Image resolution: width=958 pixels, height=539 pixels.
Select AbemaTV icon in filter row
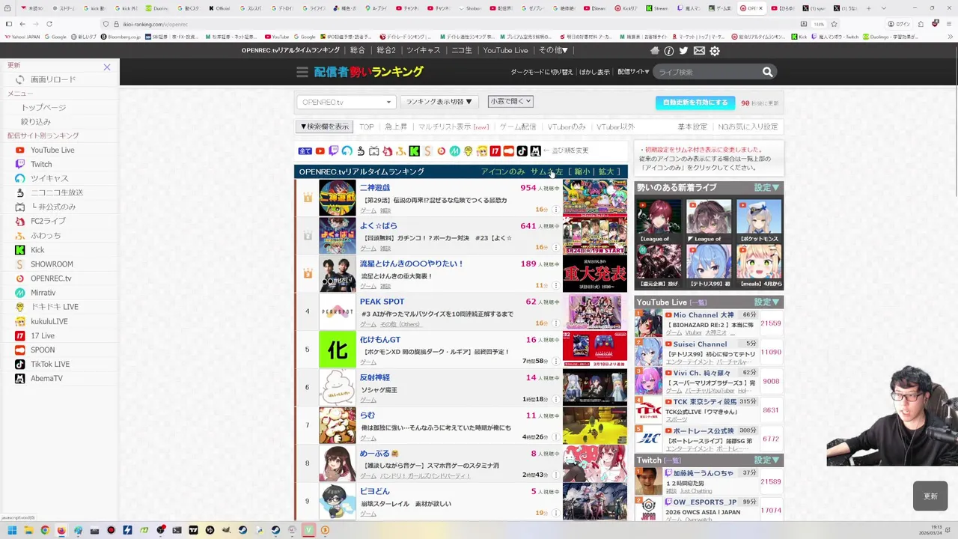tap(535, 151)
